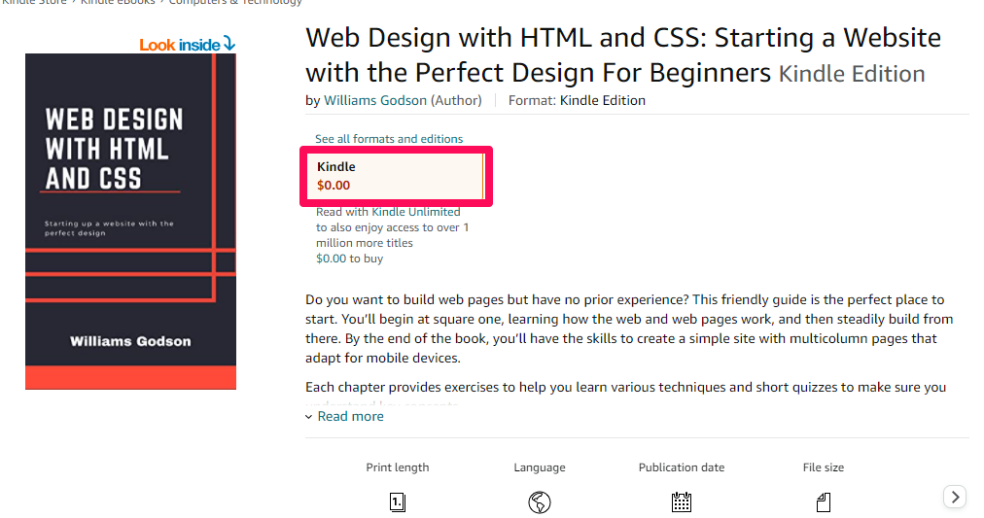Show next product details with right chevron

coord(955,497)
